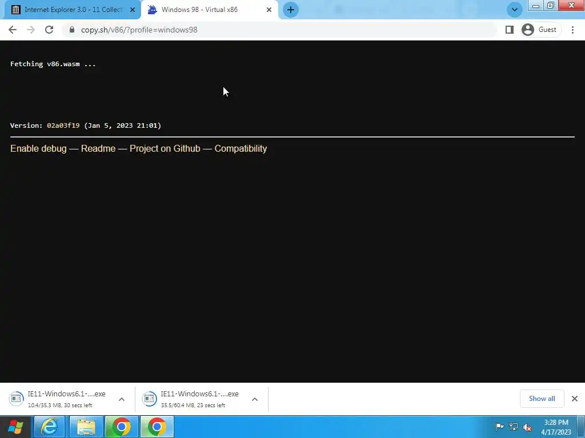
Task: Reload the copy.sh page
Action: point(49,30)
